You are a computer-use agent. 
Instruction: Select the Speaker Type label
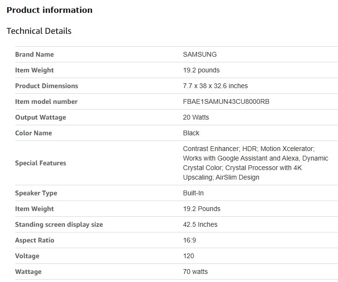36,193
